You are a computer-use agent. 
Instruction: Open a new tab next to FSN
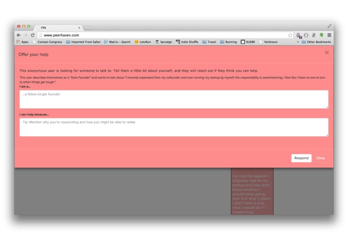tap(88, 27)
